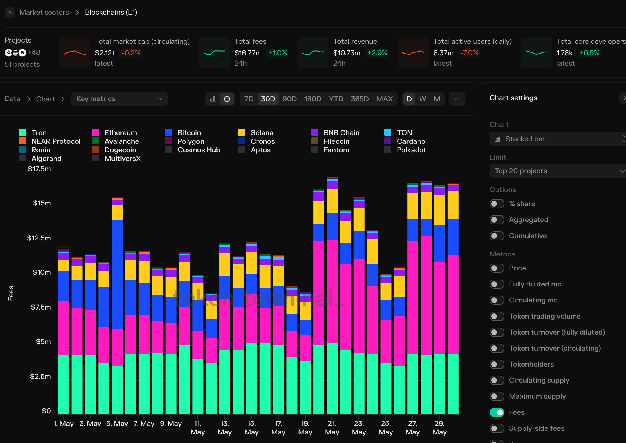Click the Ethereum pink legend swatch
The width and height of the screenshot is (626, 443).
(95, 132)
